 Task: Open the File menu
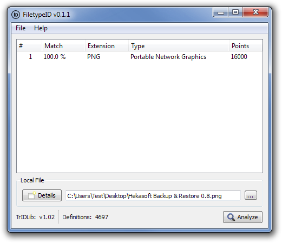click(x=21, y=28)
